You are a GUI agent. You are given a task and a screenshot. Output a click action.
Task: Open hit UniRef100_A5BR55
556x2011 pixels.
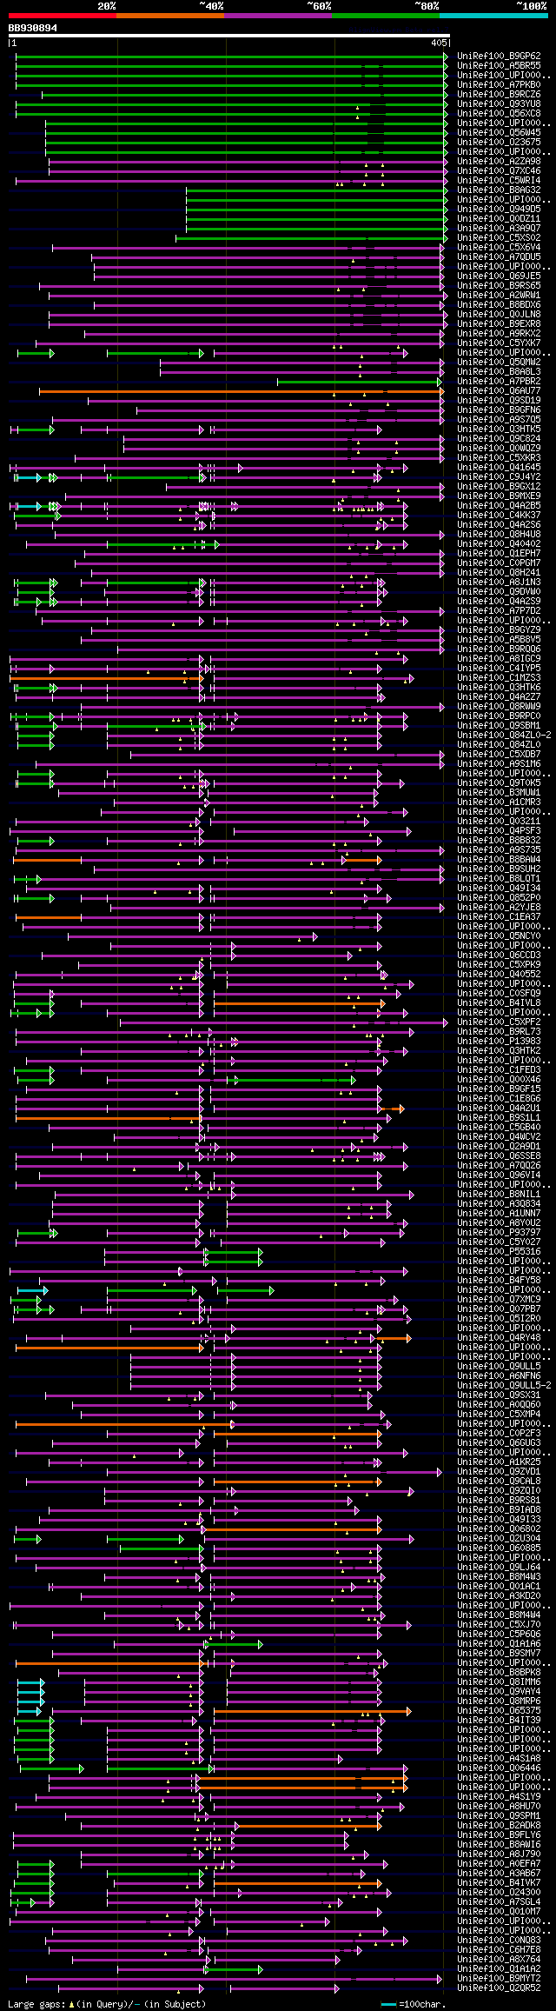click(x=499, y=65)
